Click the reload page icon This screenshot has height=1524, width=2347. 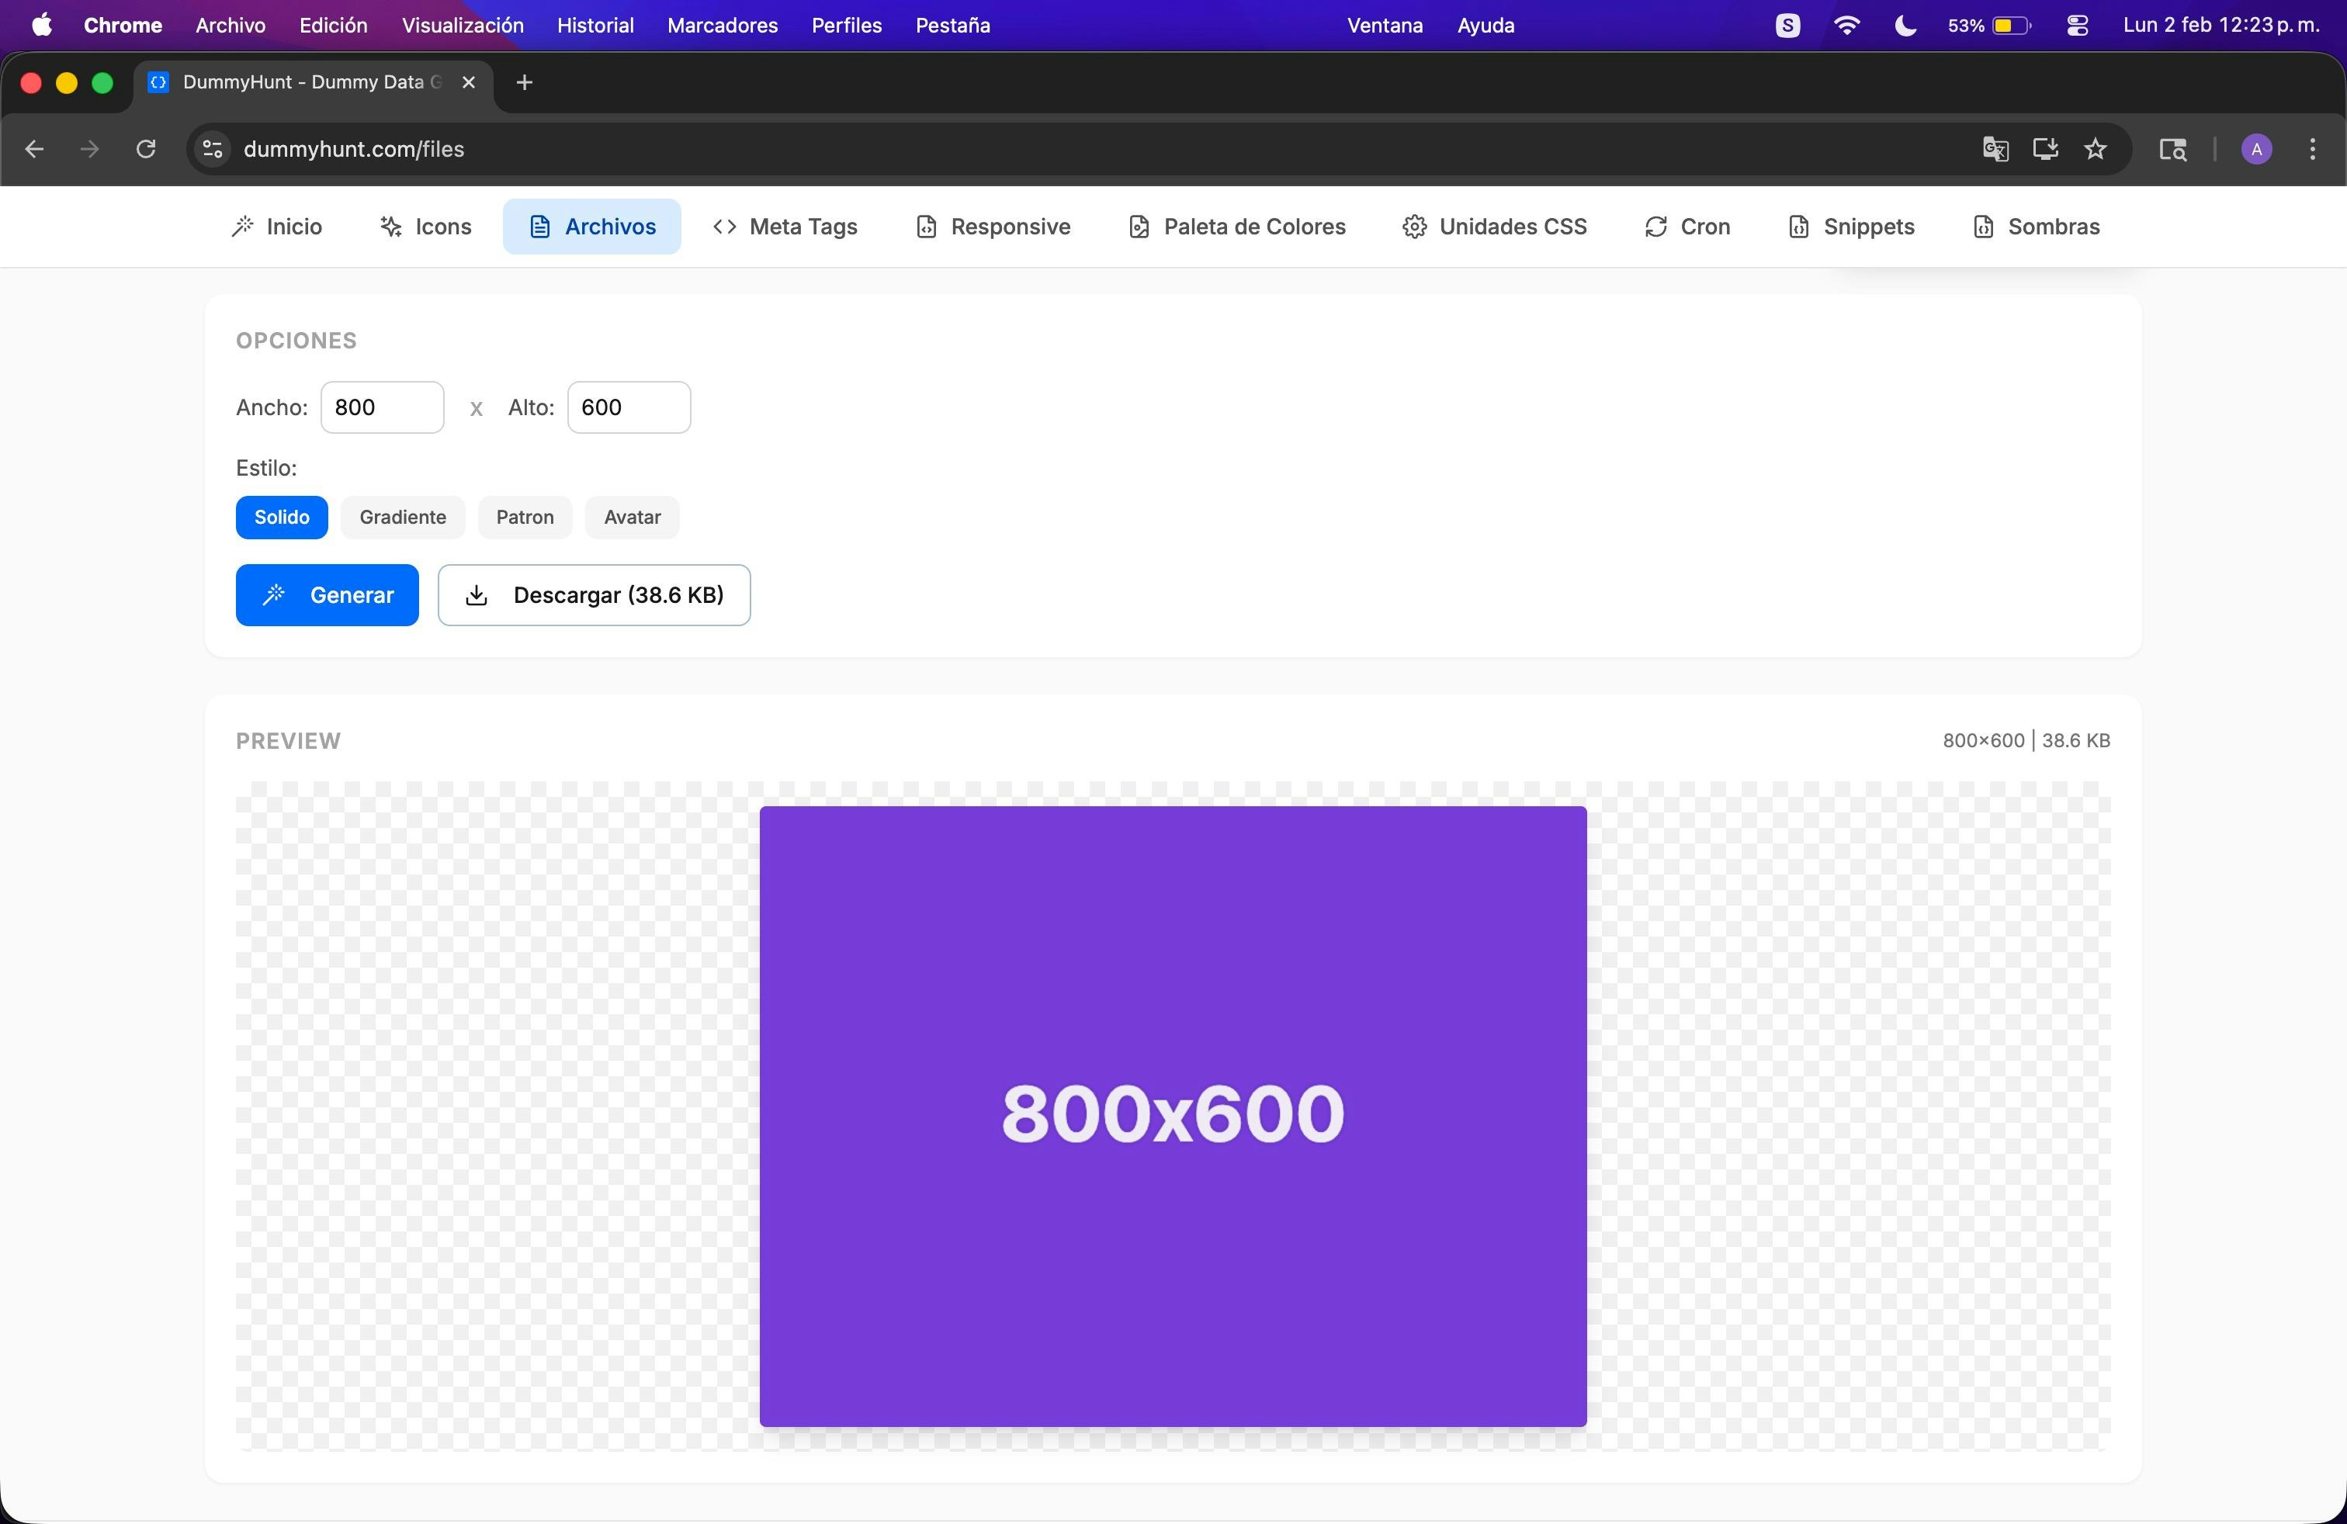pos(146,149)
